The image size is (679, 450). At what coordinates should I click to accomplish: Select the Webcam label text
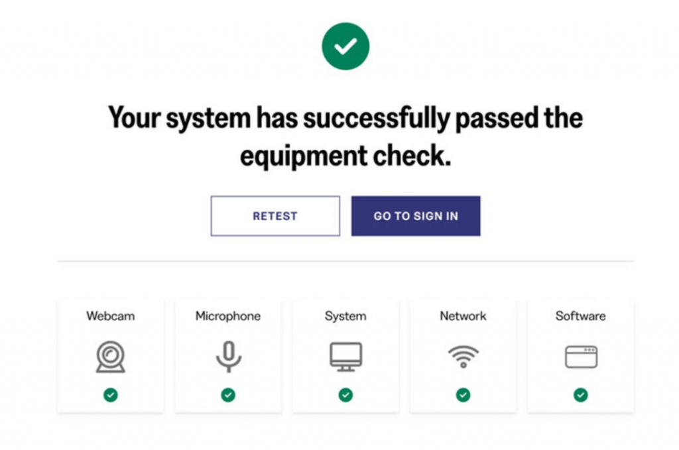(x=110, y=316)
